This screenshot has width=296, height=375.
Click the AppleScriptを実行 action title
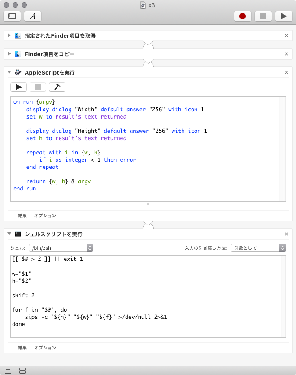pyautogui.click(x=50, y=72)
